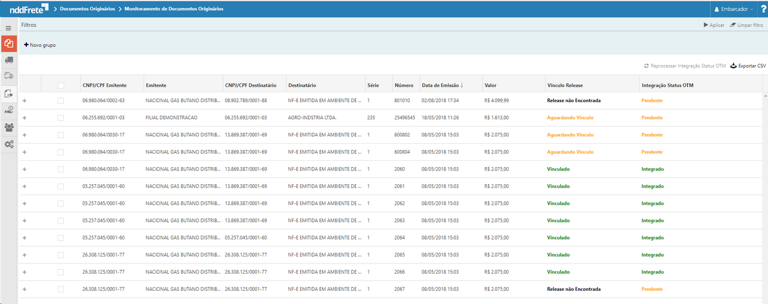Click the orange documents icon in sidebar
Viewport: 768px width, 304px height.
9,44
